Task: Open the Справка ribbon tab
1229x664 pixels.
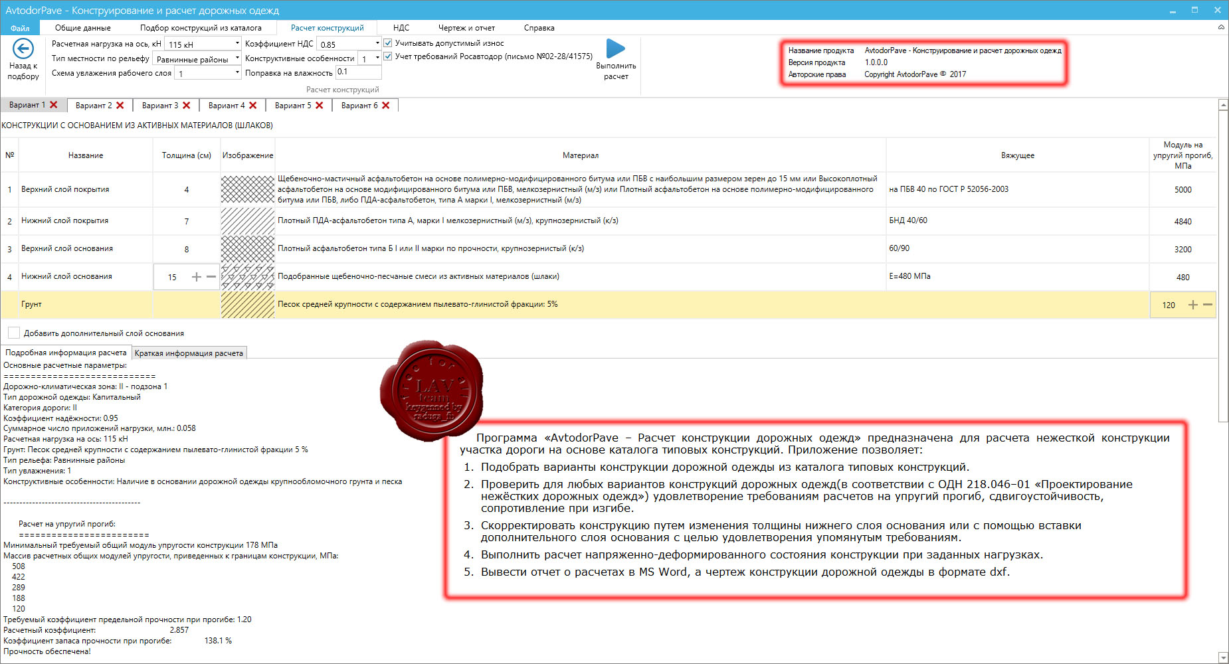Action: point(539,28)
